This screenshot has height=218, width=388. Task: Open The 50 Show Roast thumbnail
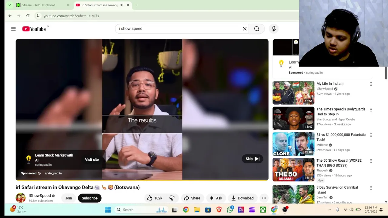pyautogui.click(x=293, y=170)
